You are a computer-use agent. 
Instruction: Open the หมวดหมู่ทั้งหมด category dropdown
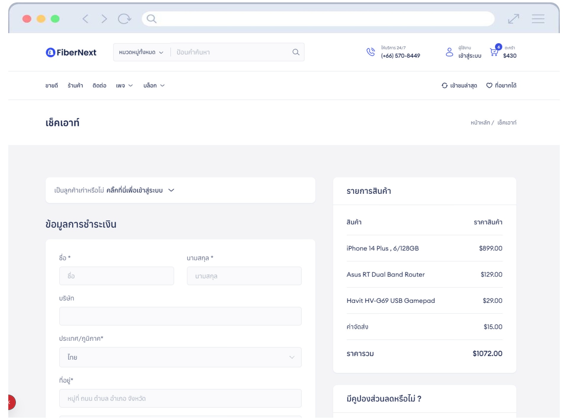[x=141, y=52]
